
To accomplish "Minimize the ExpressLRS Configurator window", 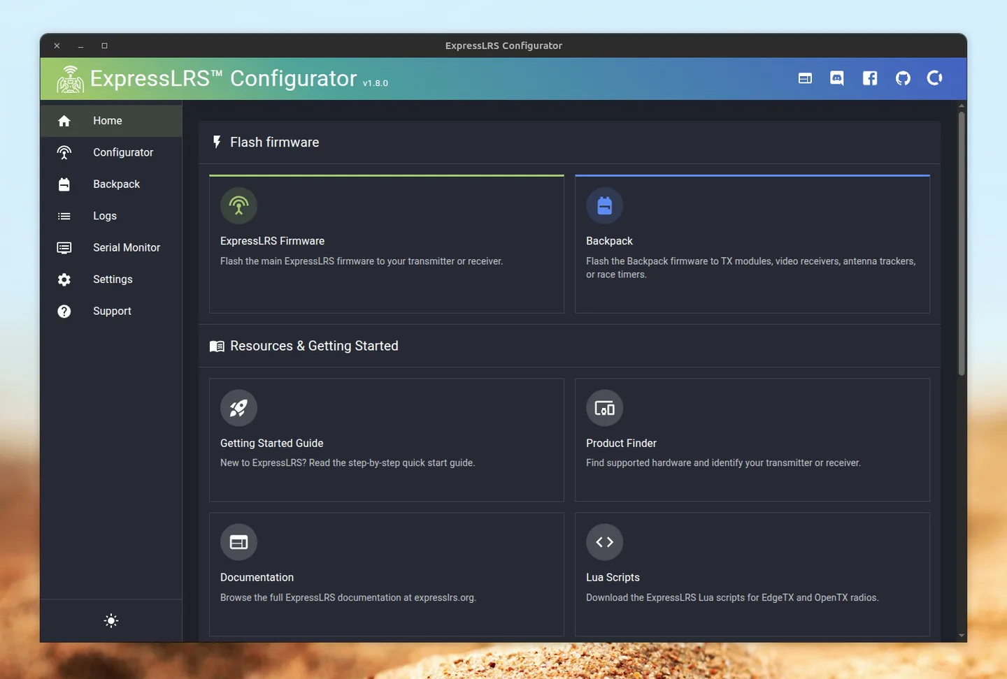I will [81, 46].
